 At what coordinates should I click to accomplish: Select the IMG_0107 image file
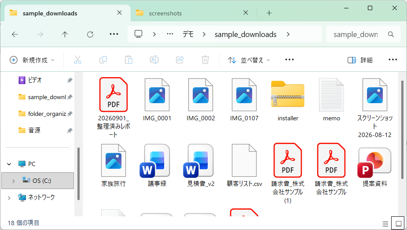tap(244, 100)
